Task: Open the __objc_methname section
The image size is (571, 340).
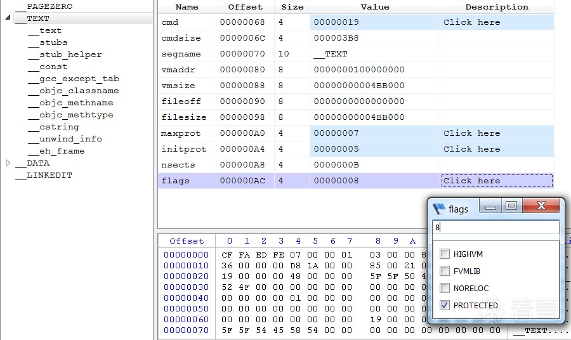Action: click(x=70, y=103)
